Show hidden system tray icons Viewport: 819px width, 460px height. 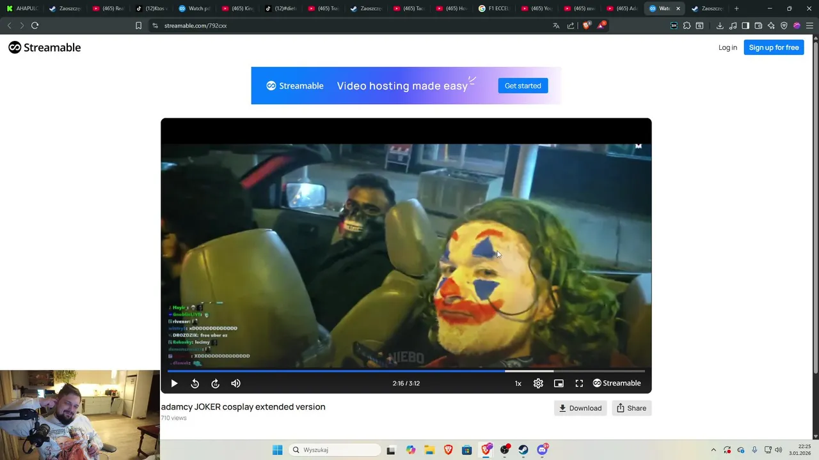pyautogui.click(x=713, y=450)
